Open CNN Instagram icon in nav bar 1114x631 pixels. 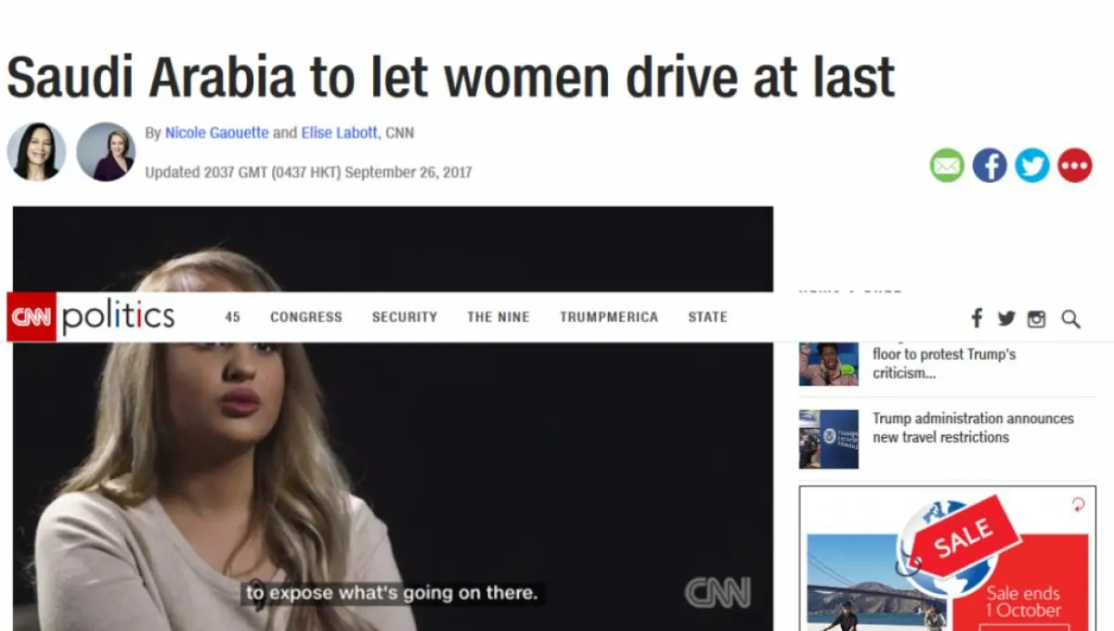coord(1037,318)
